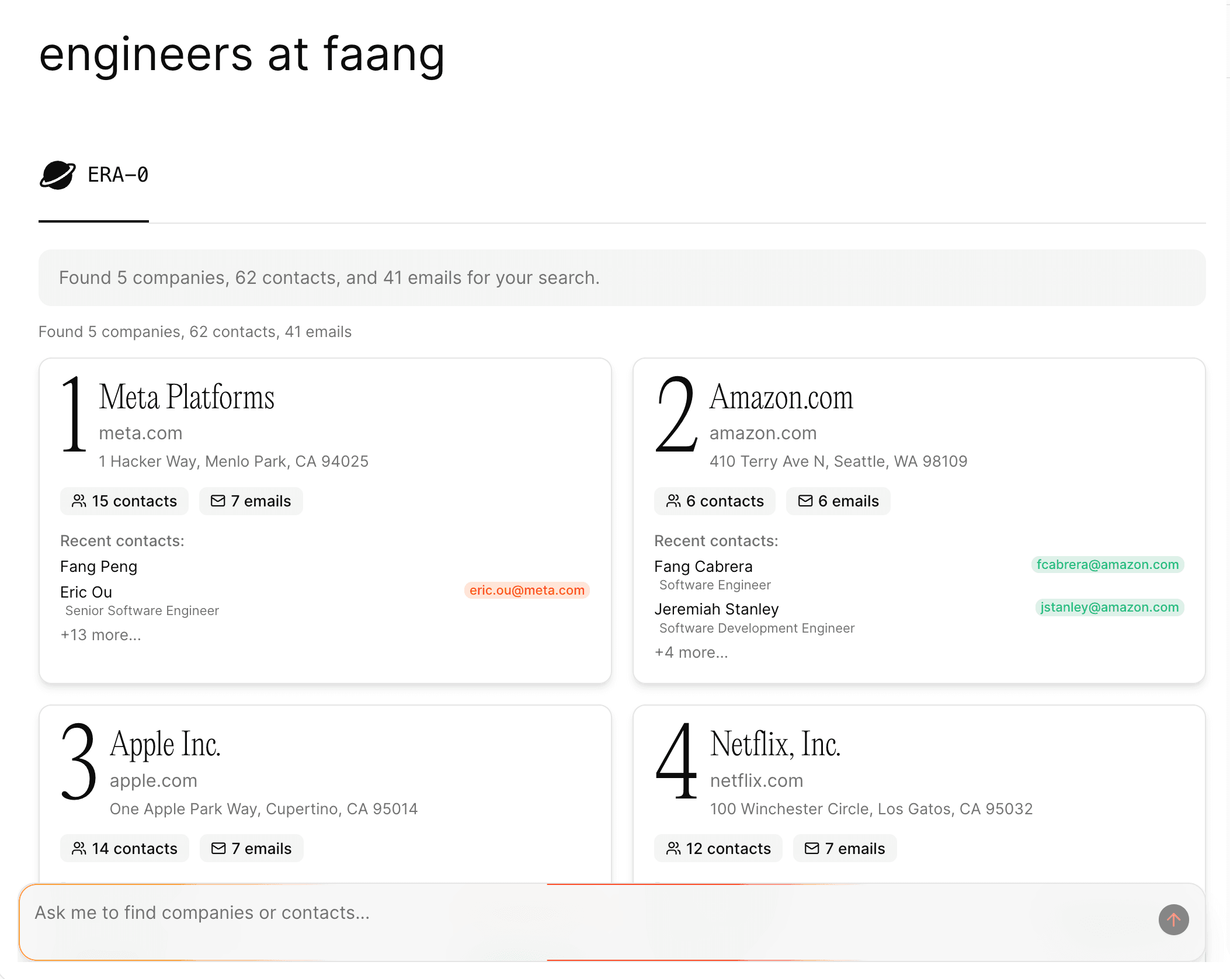1230x979 pixels.
Task: Click Apple's address One Apple Park Way
Action: click(263, 809)
